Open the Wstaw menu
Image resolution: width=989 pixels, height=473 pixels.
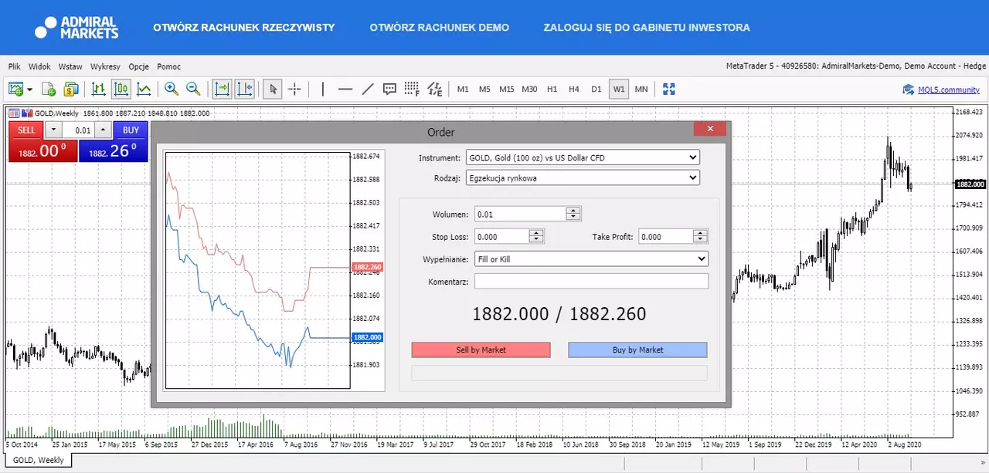[70, 67]
